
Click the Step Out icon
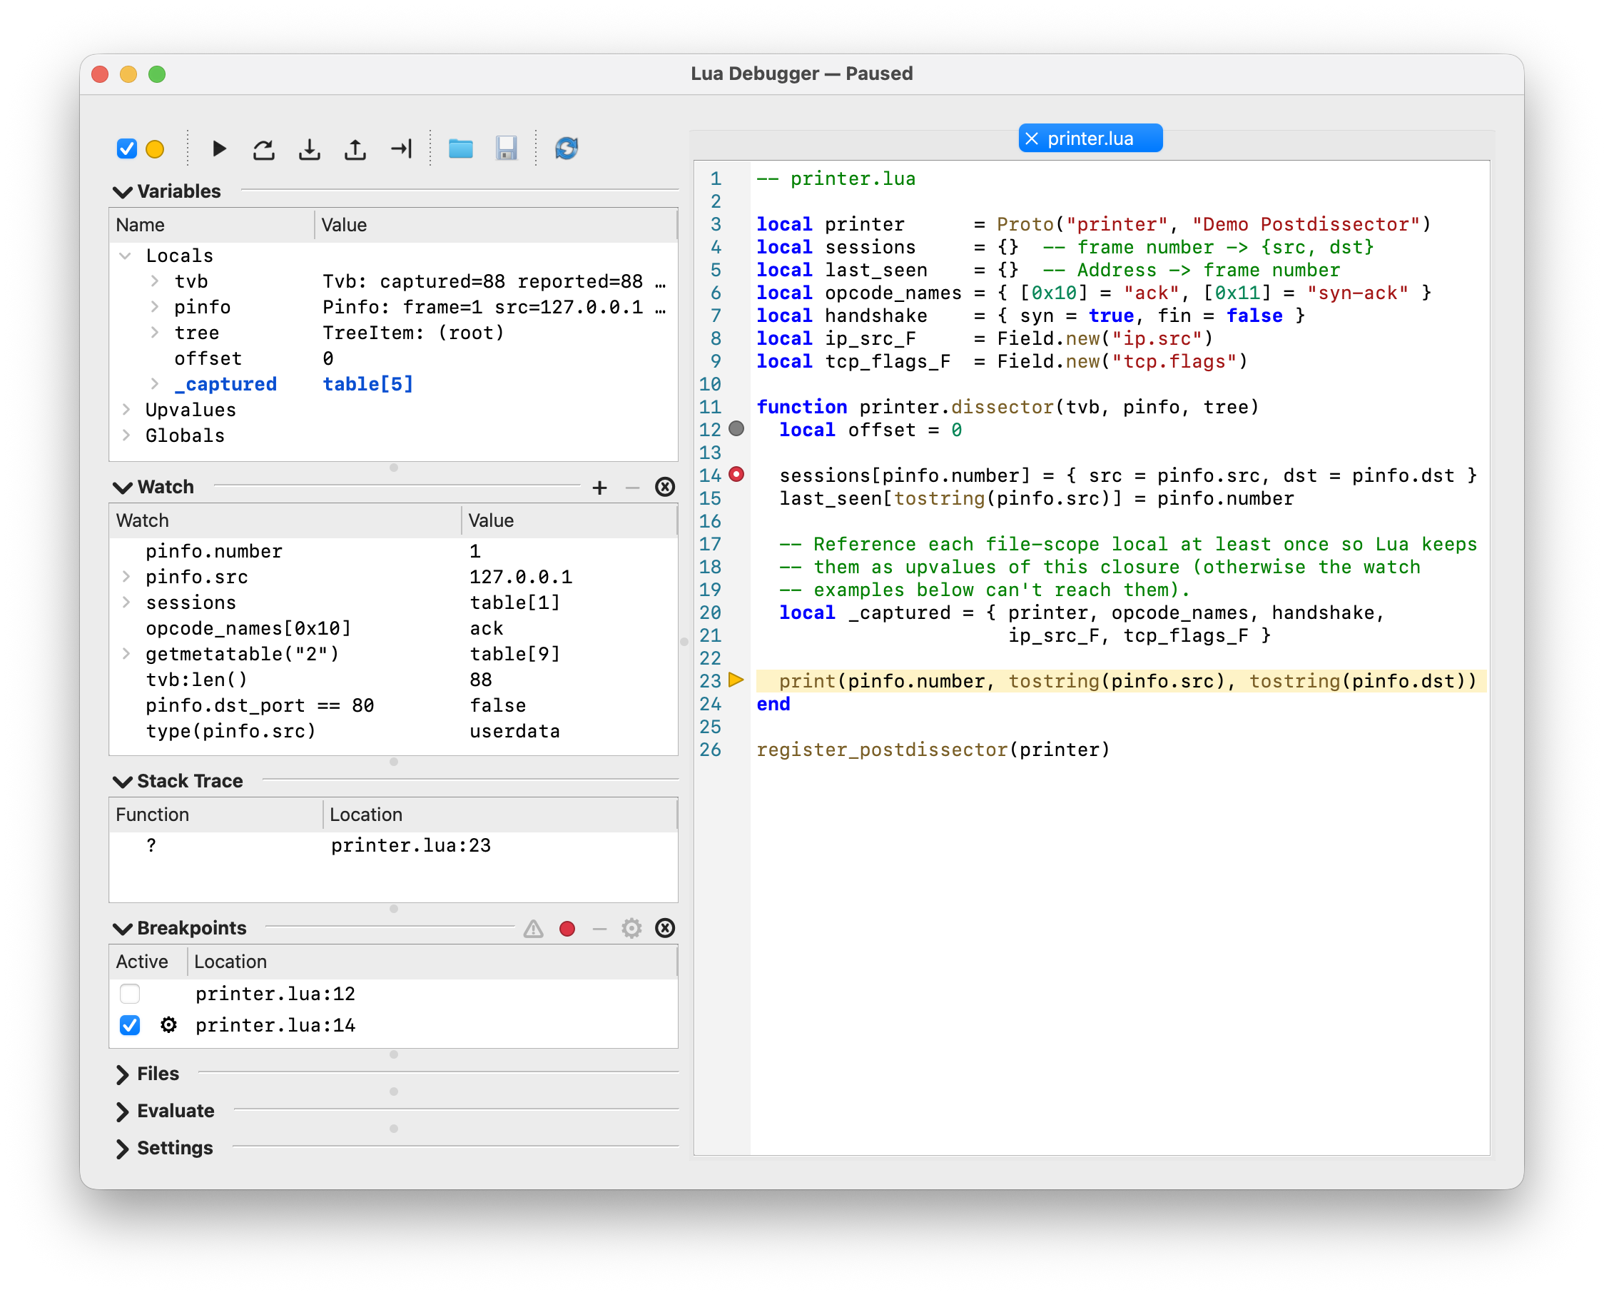tap(355, 149)
